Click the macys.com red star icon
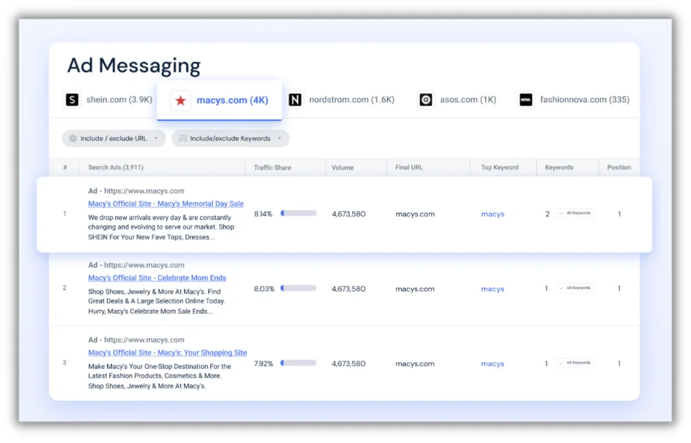The width and height of the screenshot is (691, 443). tap(180, 100)
